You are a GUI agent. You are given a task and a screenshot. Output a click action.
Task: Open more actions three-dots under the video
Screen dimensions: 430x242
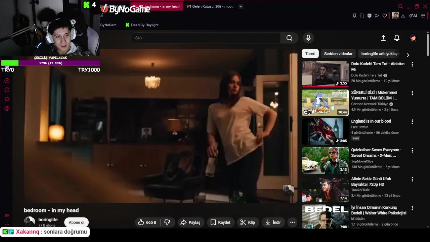pyautogui.click(x=292, y=223)
